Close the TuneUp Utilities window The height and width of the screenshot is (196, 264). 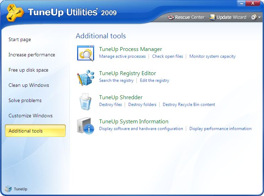pos(253,3)
